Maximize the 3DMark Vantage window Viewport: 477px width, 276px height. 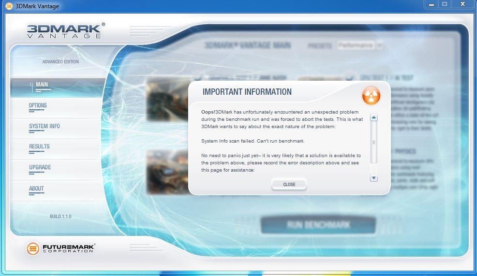445,4
